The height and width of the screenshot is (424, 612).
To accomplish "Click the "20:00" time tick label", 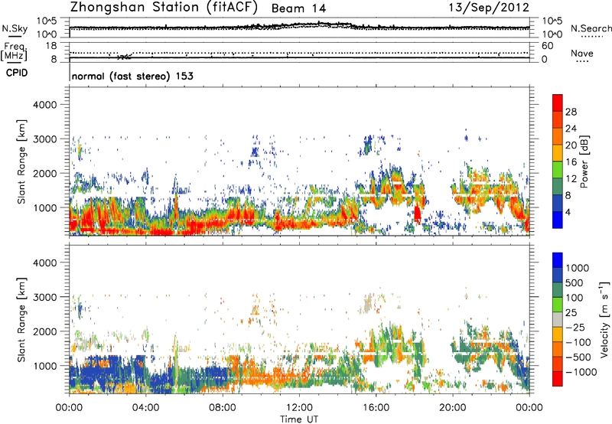I will [x=452, y=408].
